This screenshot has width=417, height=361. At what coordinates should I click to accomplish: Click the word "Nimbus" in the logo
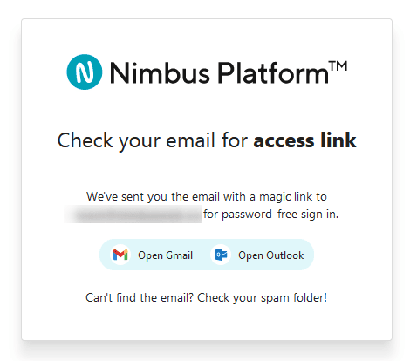[160, 72]
